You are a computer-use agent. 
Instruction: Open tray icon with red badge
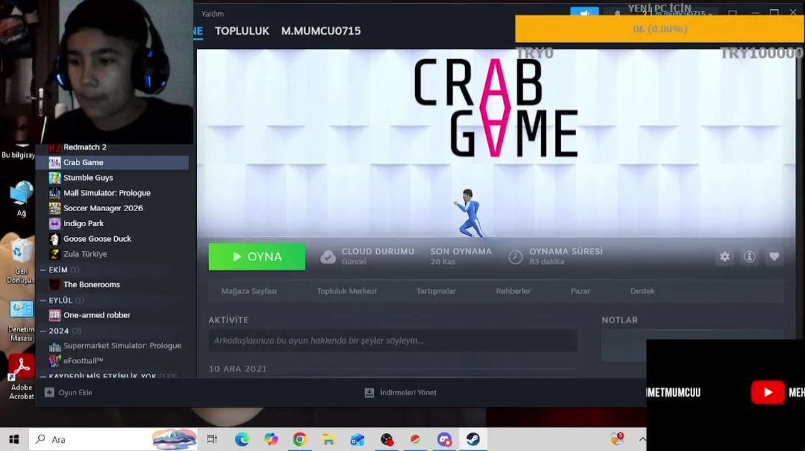[618, 438]
